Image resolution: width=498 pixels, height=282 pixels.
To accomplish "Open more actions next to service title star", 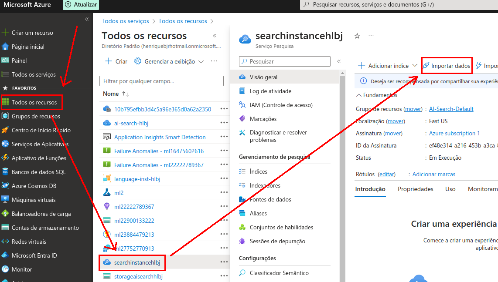I will click(371, 36).
